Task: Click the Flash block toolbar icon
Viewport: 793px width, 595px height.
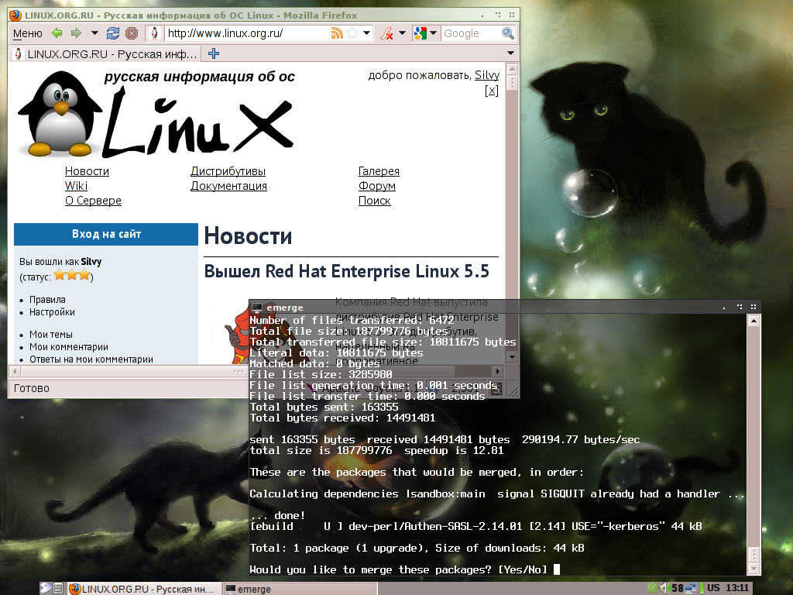Action: pos(387,33)
